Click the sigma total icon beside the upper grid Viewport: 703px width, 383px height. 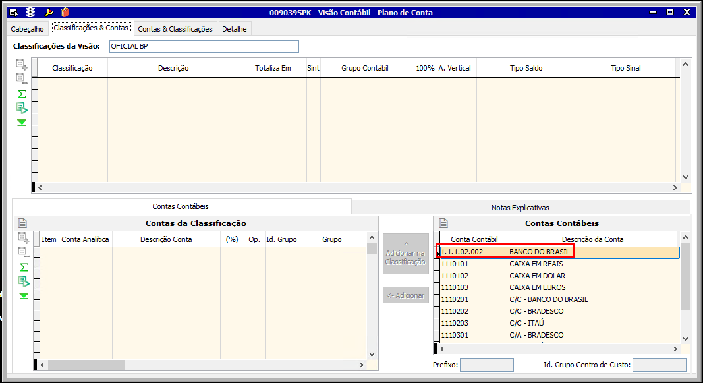[22, 94]
